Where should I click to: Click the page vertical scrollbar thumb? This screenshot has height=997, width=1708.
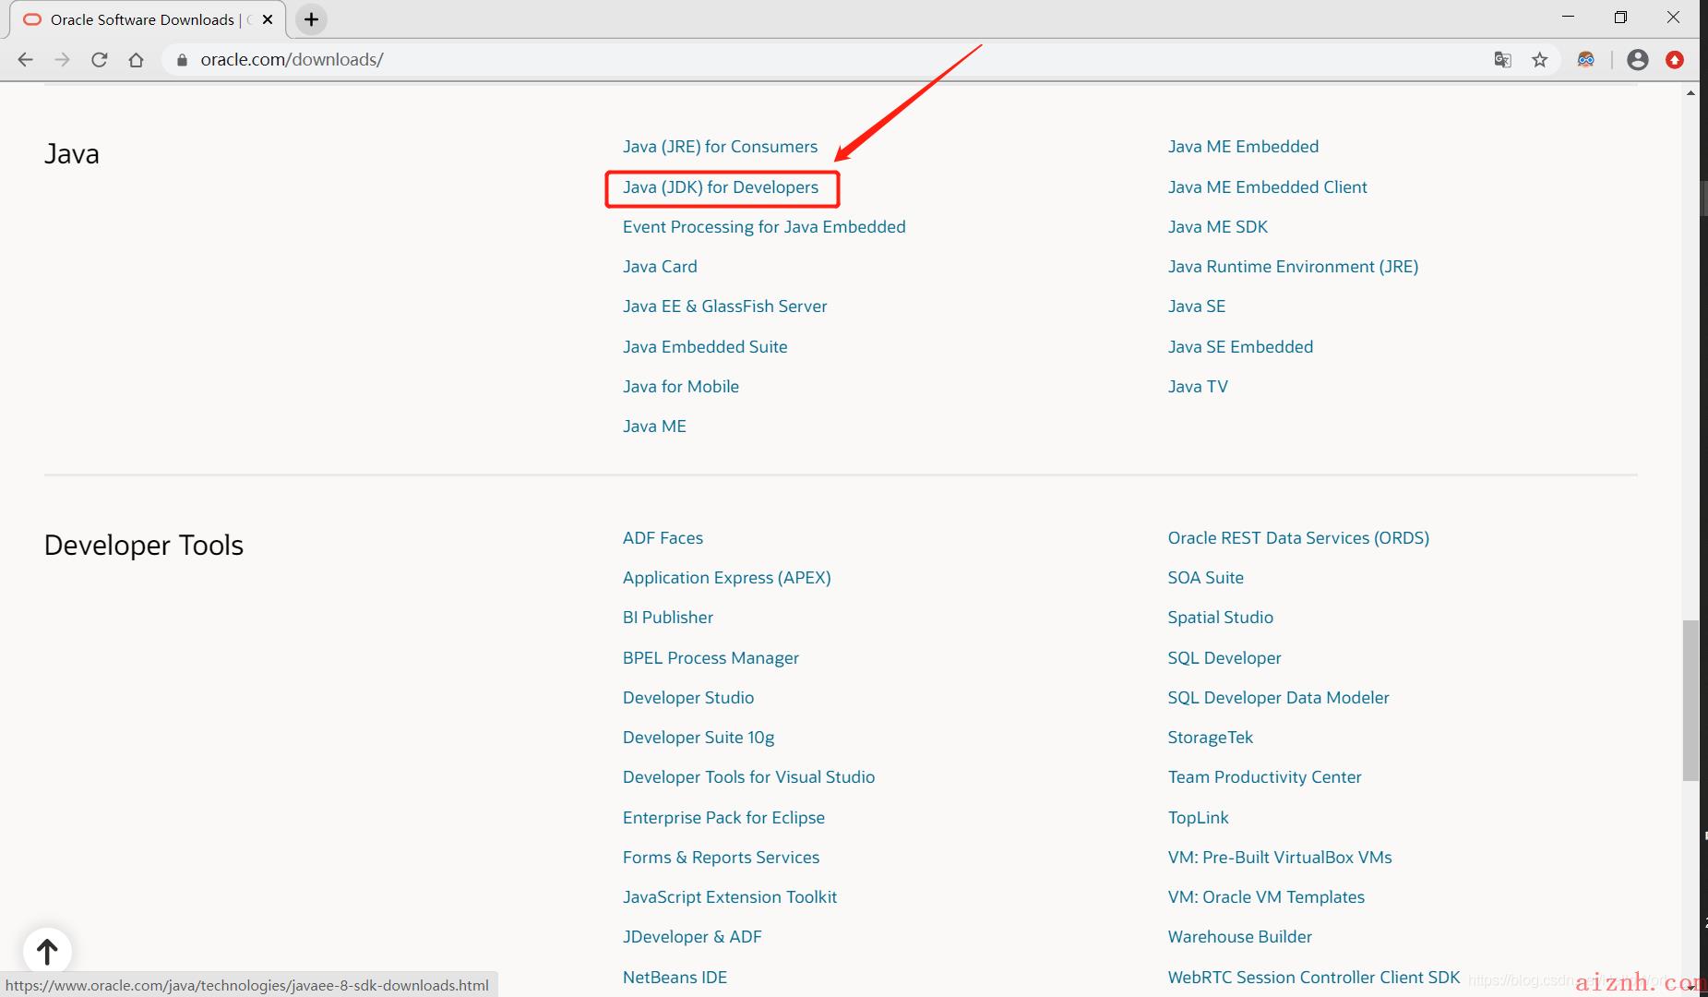pyautogui.click(x=1690, y=700)
